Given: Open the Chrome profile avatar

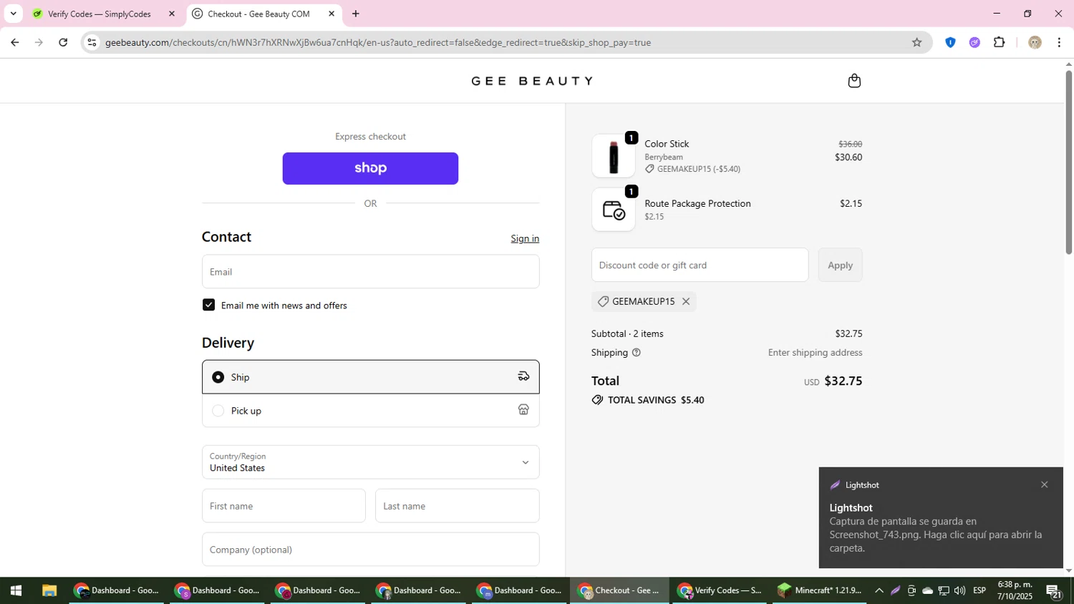Looking at the screenshot, I should [1035, 42].
